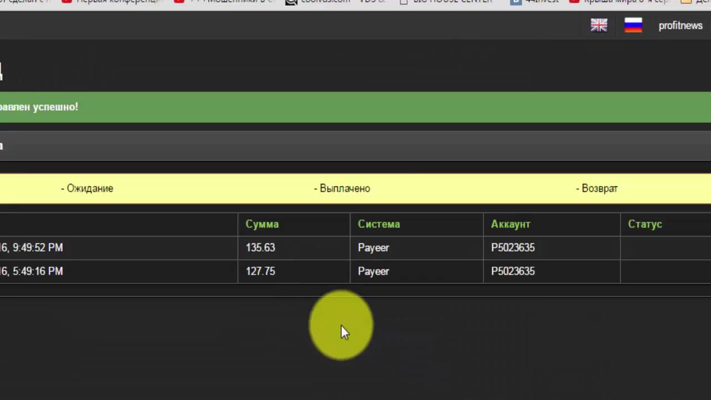
Task: Click the 'Статус' column header
Action: (x=645, y=224)
